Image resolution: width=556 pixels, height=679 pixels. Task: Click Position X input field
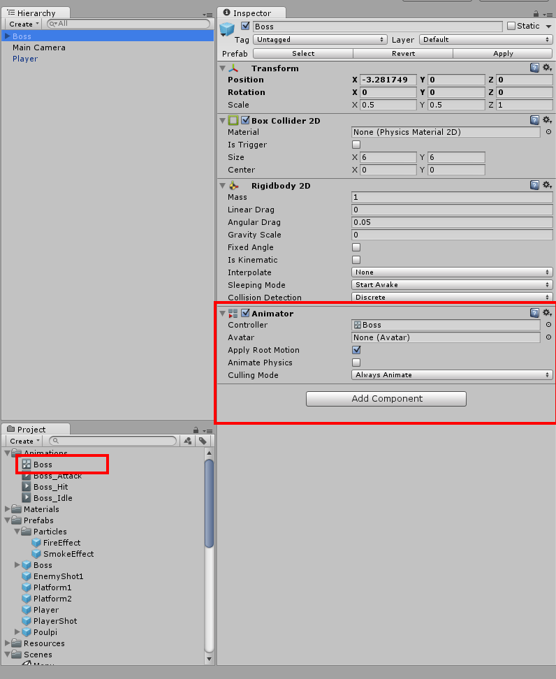[388, 80]
